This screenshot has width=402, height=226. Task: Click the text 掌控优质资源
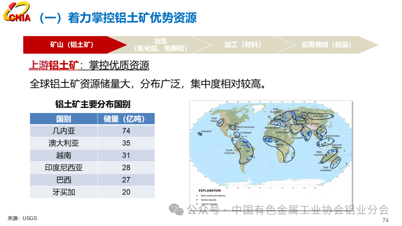(x=119, y=65)
